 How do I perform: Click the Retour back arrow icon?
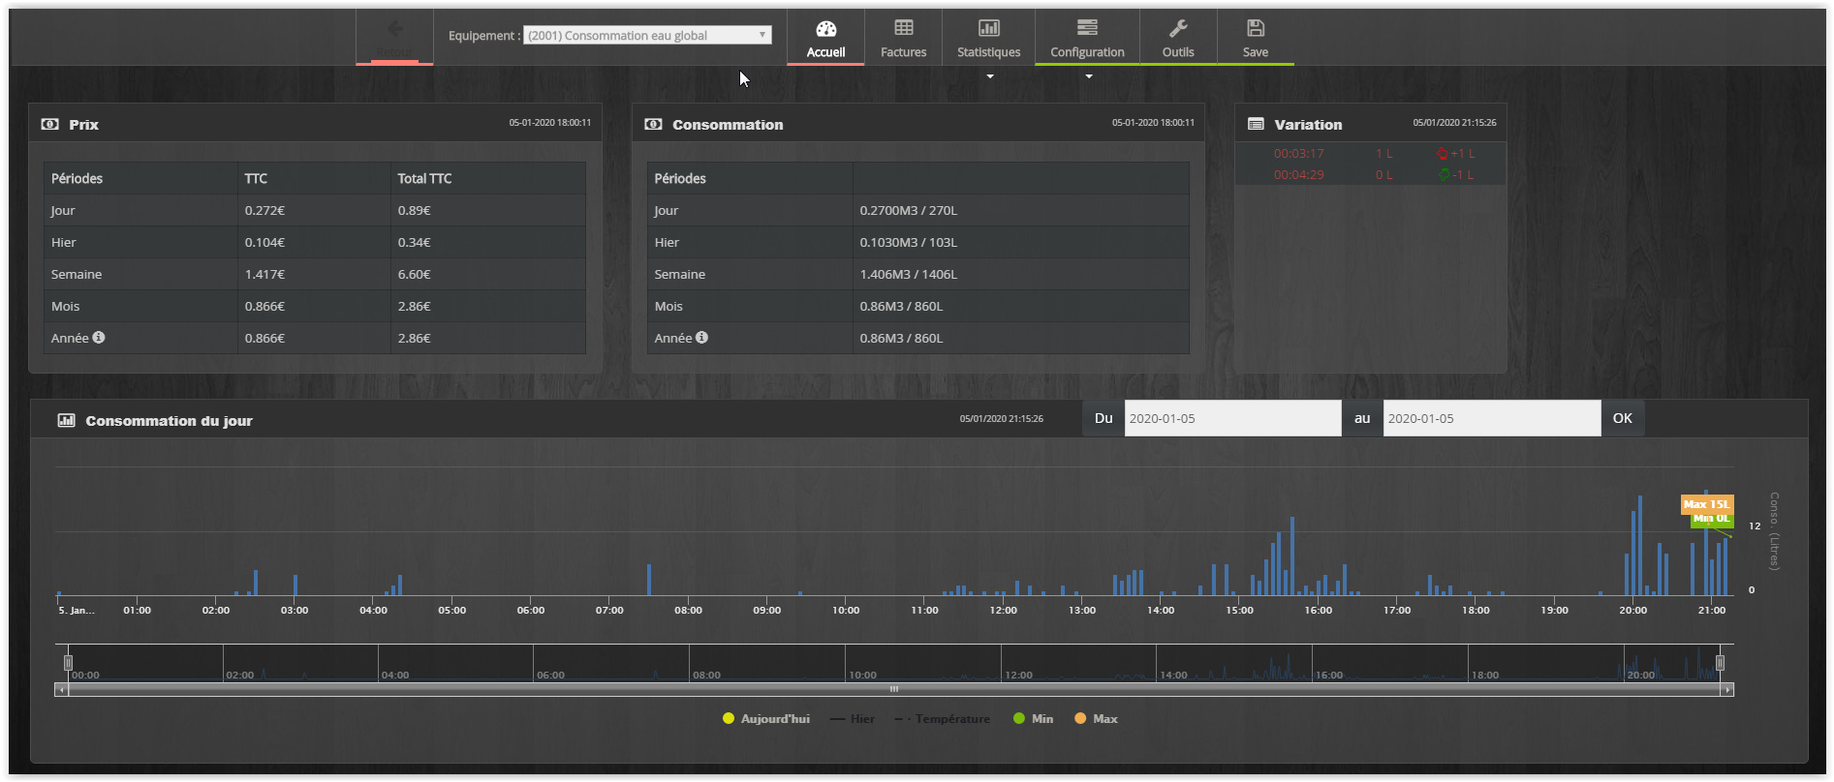(394, 29)
